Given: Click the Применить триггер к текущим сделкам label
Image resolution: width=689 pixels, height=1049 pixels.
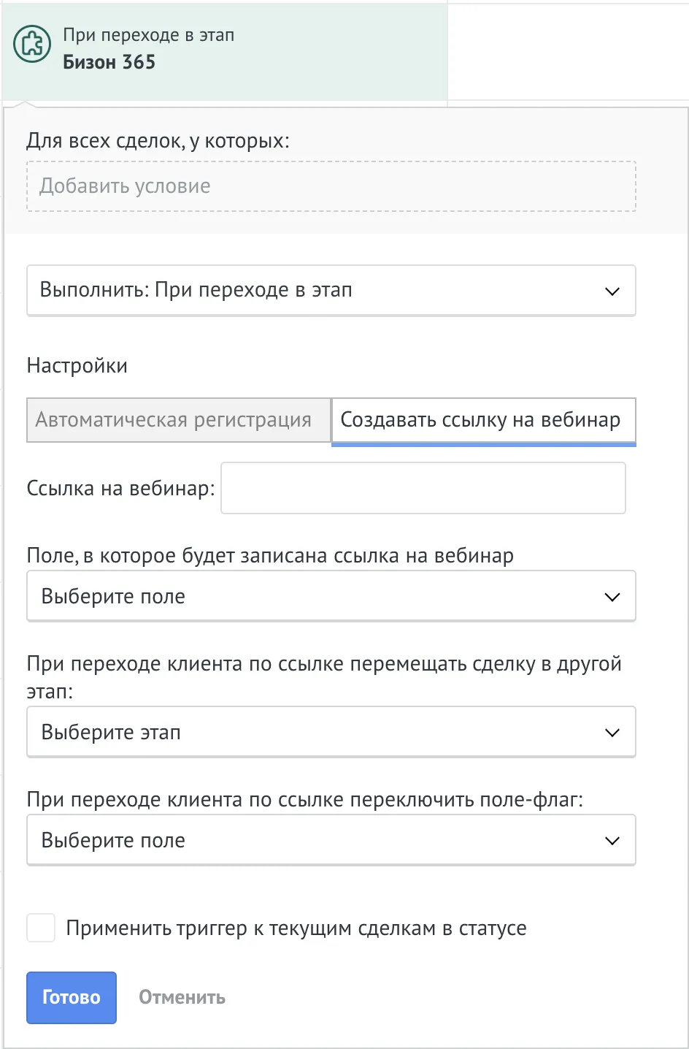Looking at the screenshot, I should pyautogui.click(x=296, y=928).
